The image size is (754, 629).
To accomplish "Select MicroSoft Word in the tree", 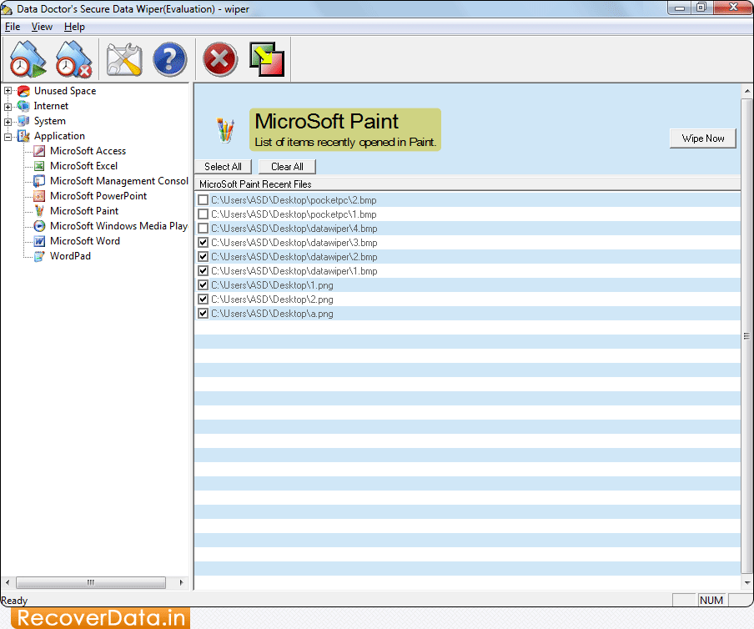I will pos(85,241).
